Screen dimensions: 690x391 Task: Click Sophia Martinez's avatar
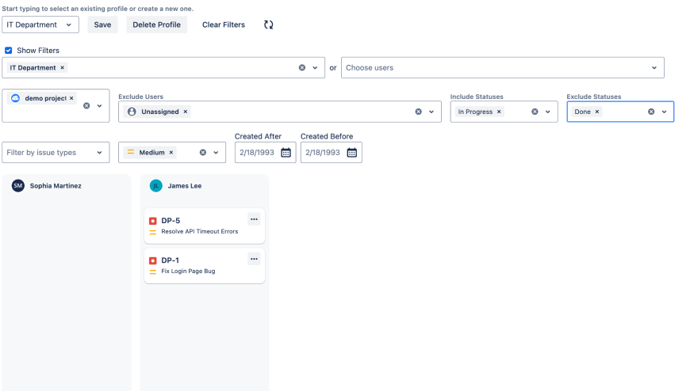coord(18,186)
